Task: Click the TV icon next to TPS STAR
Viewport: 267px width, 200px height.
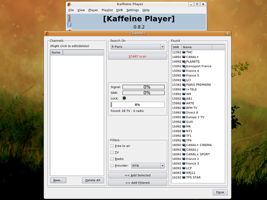Action: [x=184, y=177]
